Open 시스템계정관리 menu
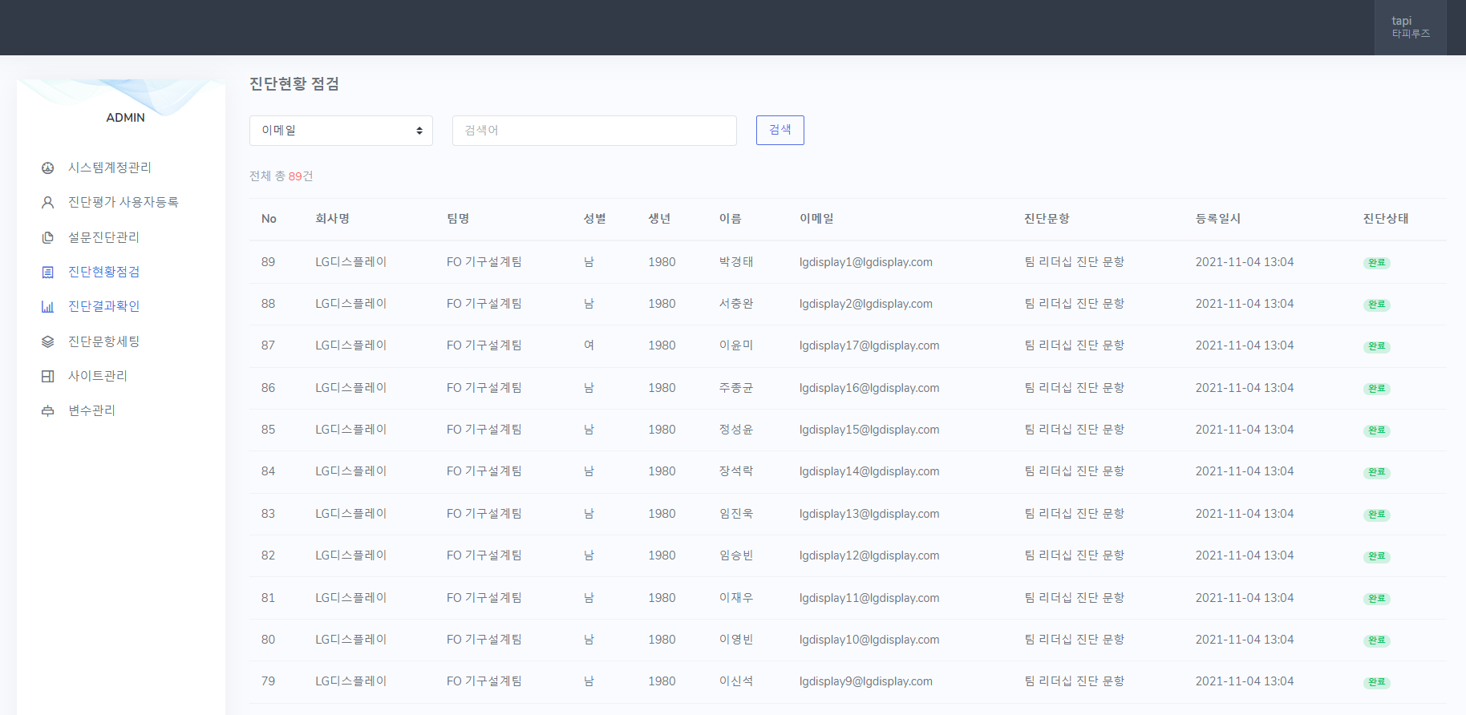The height and width of the screenshot is (715, 1466). coord(109,168)
